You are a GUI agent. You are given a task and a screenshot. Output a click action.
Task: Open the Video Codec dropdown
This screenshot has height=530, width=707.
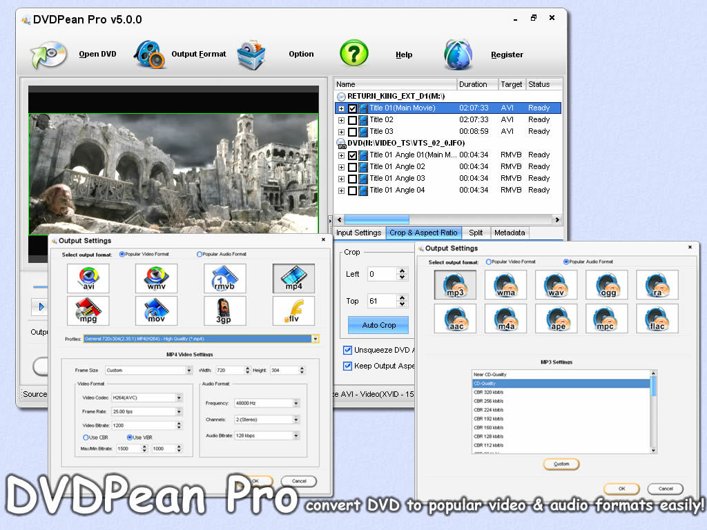point(179,398)
